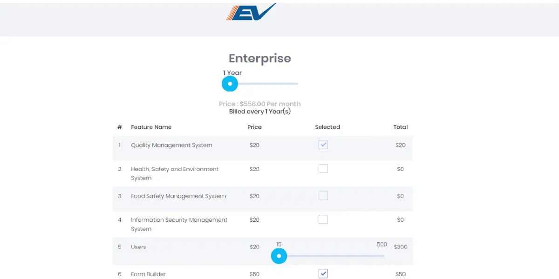Viewport: 559px width, 279px height.
Task: Click the price per month text
Action: pyautogui.click(x=260, y=104)
